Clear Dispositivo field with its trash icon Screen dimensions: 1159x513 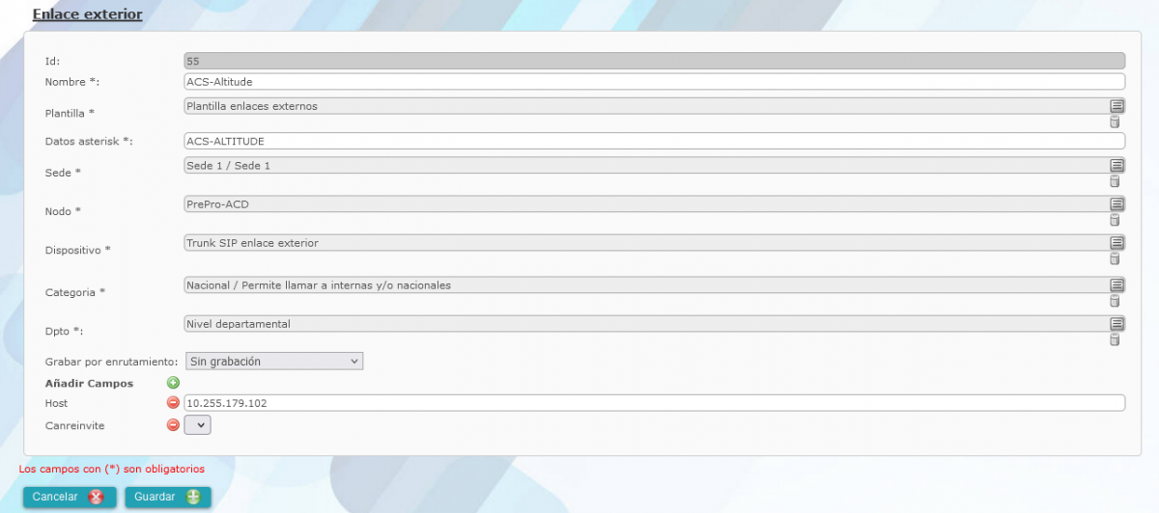(x=1115, y=258)
